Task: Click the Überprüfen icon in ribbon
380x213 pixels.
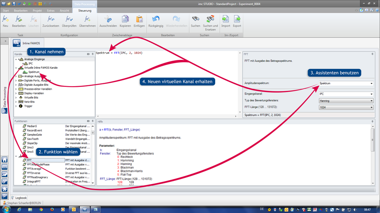Action: coord(69,19)
